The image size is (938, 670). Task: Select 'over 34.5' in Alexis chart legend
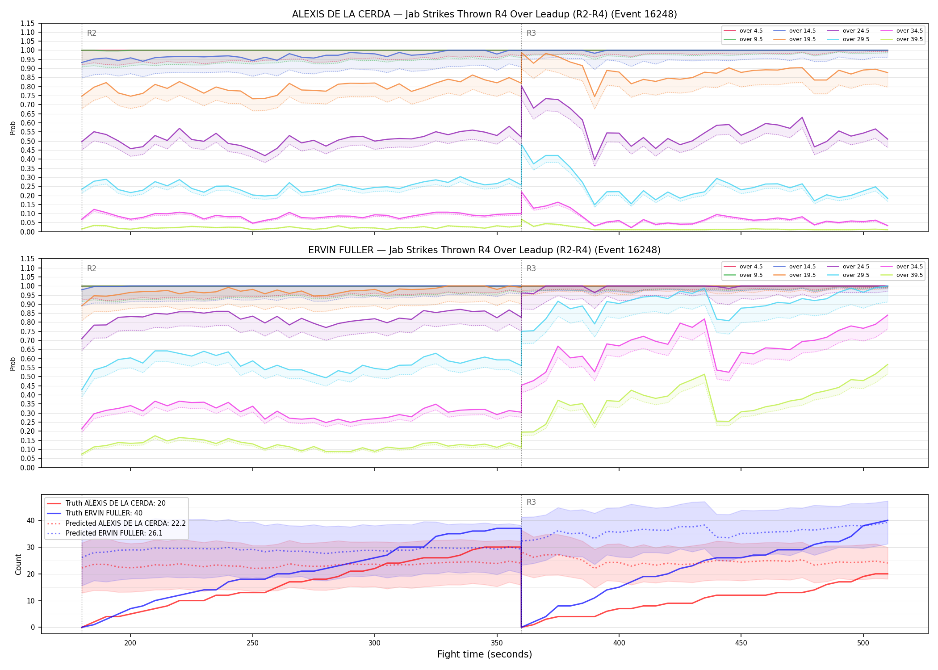(x=902, y=31)
